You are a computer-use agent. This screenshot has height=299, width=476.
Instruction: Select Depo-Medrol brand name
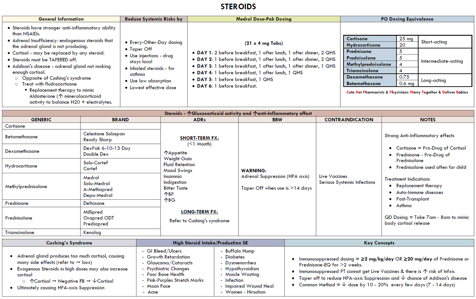pos(98,195)
